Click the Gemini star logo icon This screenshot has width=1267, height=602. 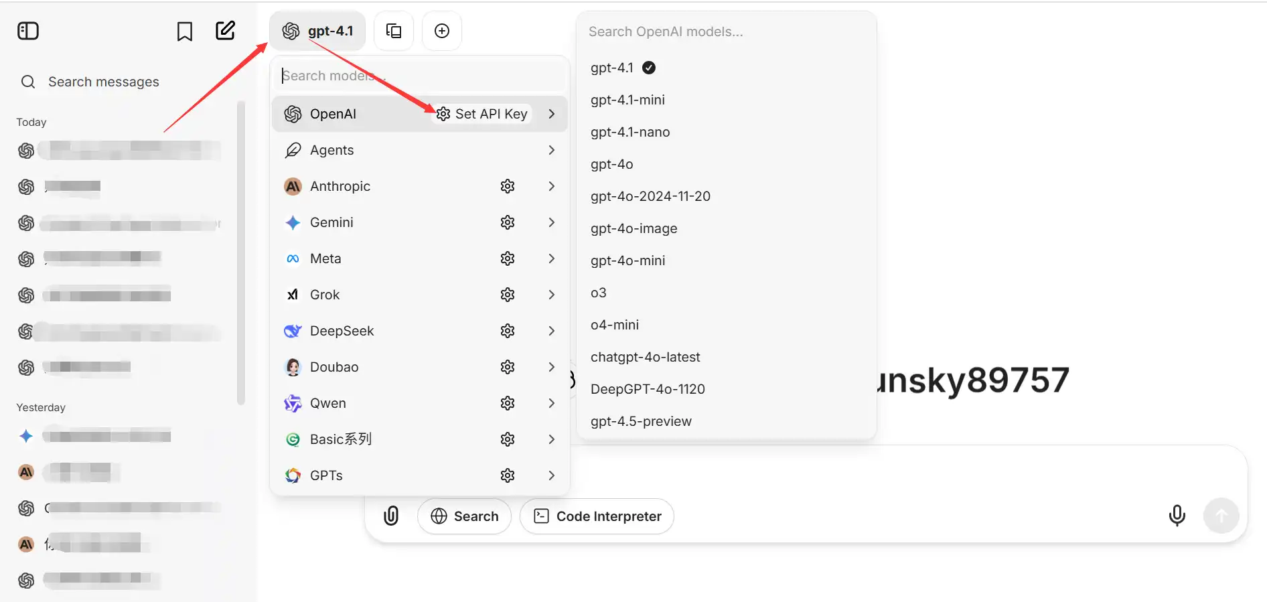click(x=293, y=222)
